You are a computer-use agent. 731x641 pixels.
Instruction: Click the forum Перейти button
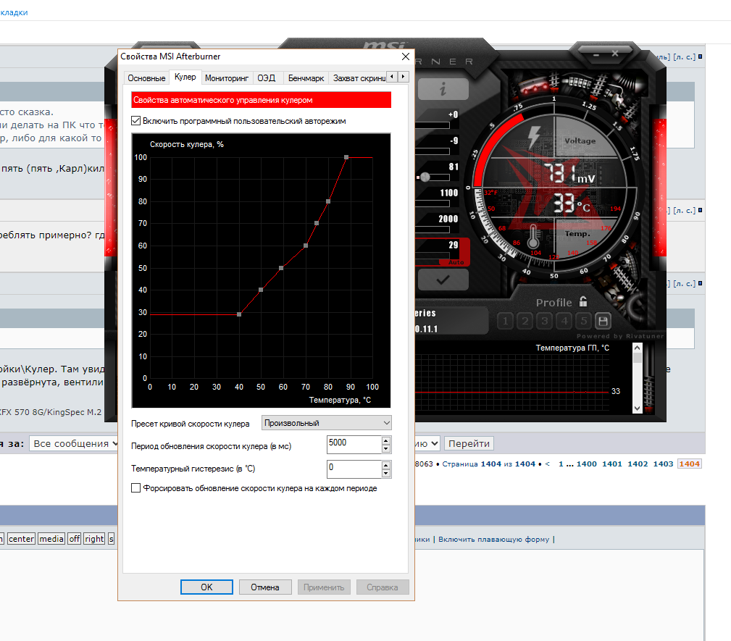[469, 443]
